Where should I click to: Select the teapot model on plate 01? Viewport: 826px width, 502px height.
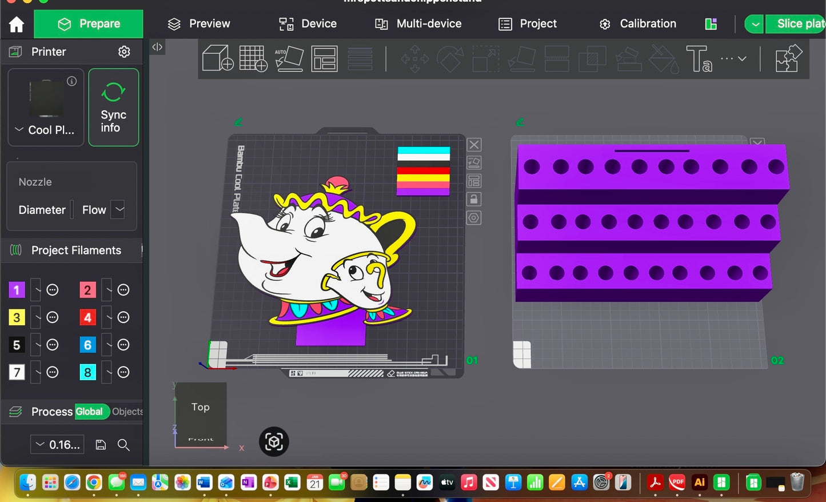(x=323, y=260)
